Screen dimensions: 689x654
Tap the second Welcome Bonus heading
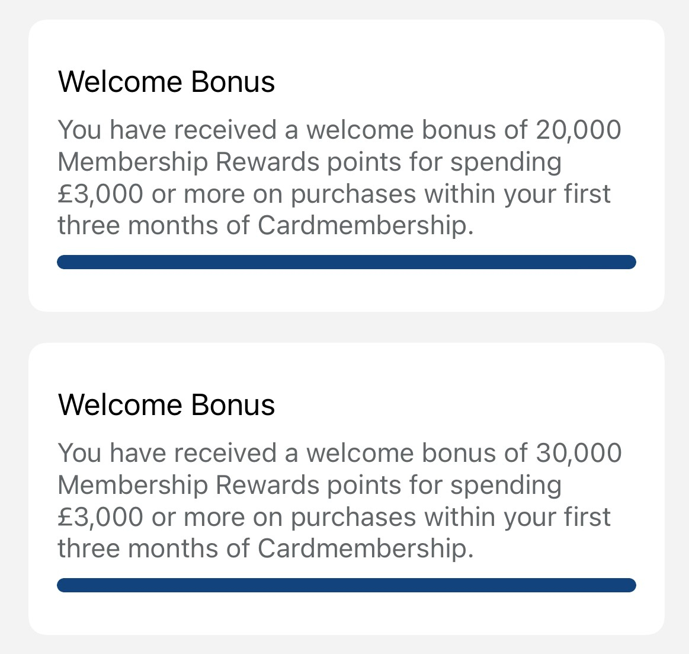click(x=166, y=405)
